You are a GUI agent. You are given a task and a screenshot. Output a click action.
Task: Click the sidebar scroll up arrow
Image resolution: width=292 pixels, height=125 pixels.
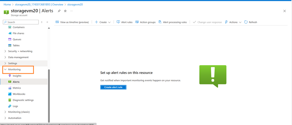(49, 28)
